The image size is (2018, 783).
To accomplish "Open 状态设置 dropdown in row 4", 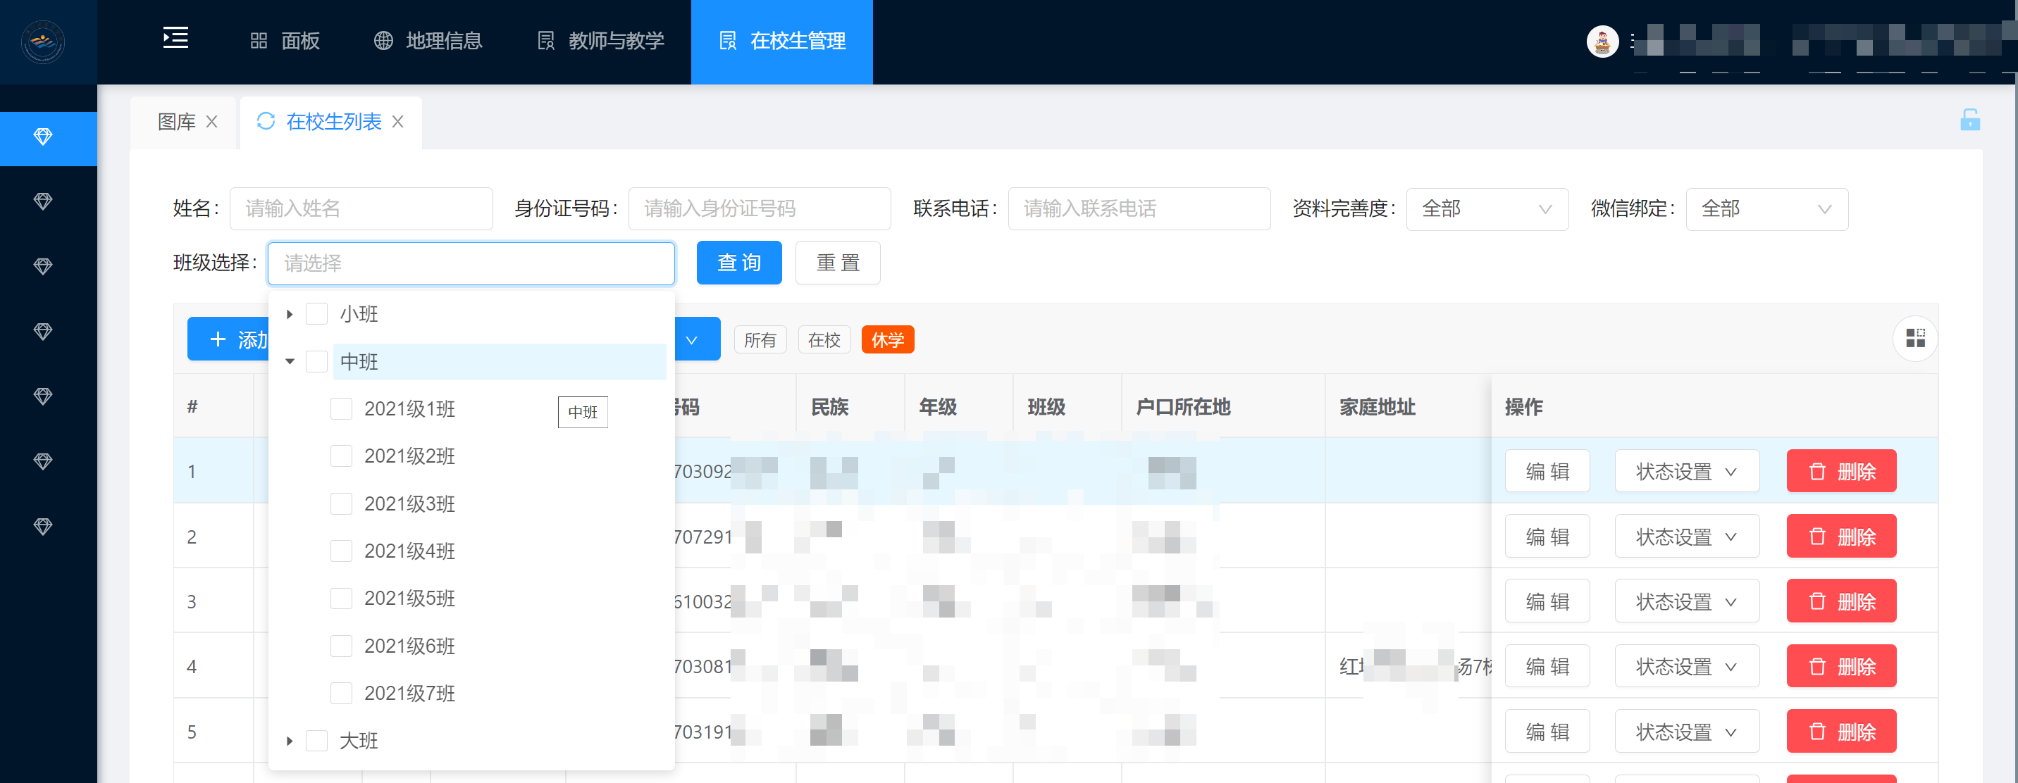I will (1687, 666).
